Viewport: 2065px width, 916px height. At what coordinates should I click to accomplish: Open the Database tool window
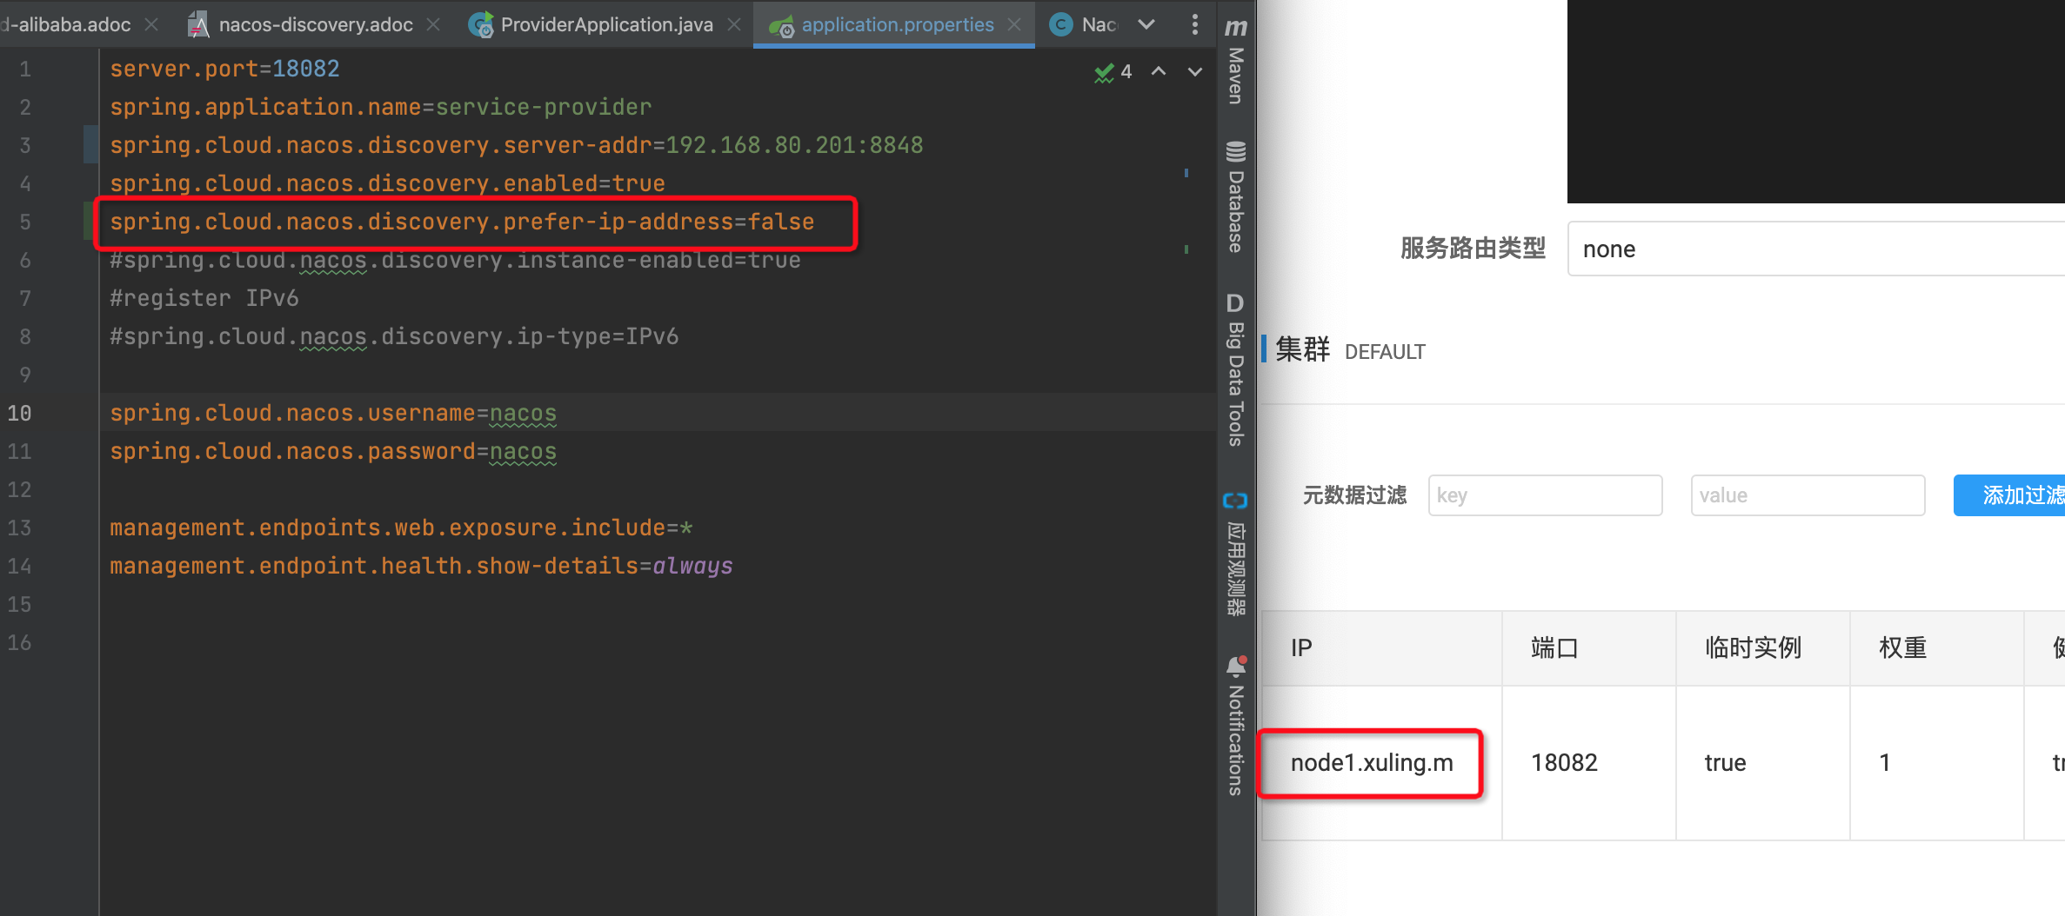pyautogui.click(x=1235, y=197)
